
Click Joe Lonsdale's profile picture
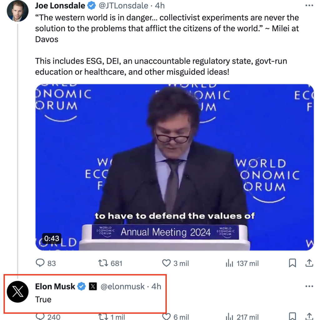point(18,11)
